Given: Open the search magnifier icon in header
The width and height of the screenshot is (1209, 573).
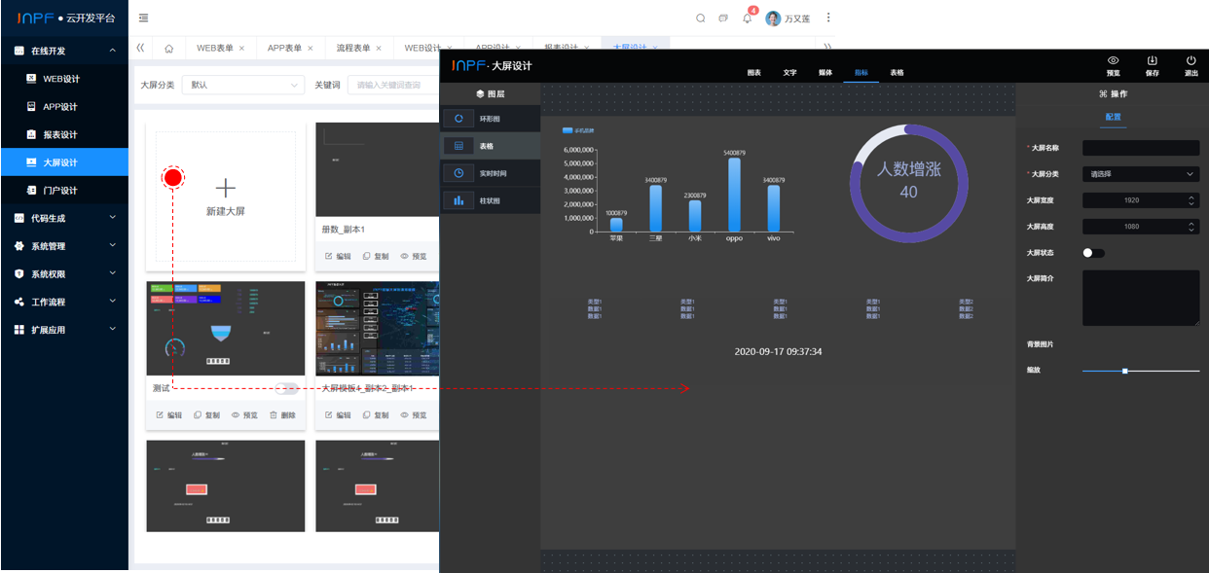Looking at the screenshot, I should click(x=701, y=18).
